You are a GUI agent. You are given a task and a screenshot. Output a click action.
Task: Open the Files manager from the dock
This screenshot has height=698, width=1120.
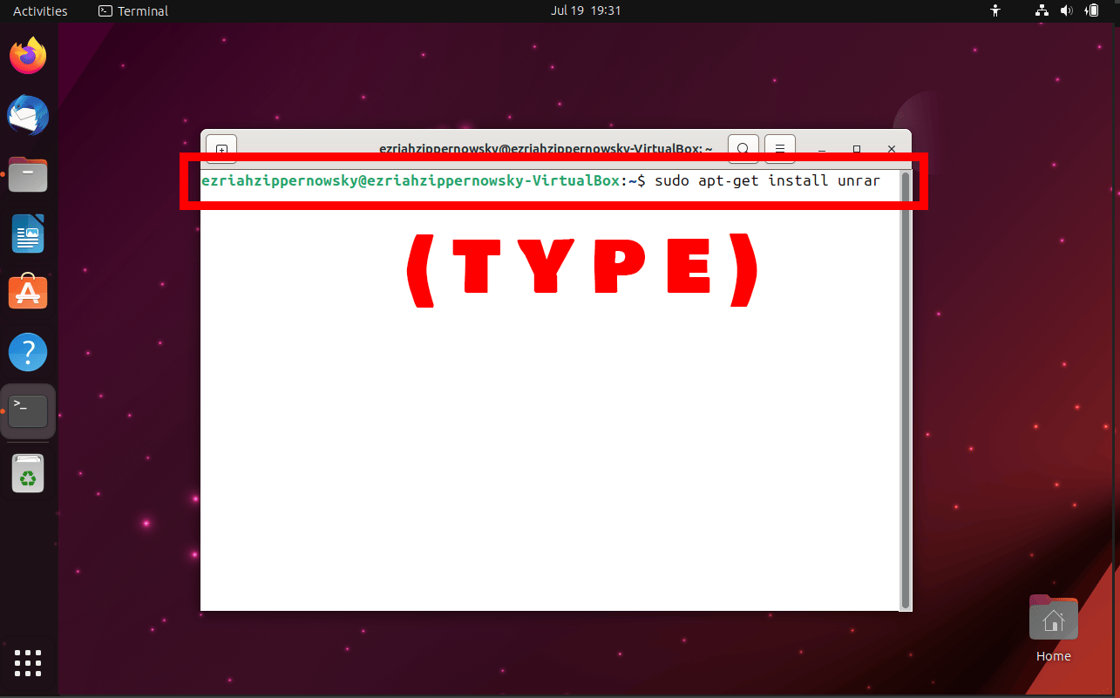click(x=28, y=173)
